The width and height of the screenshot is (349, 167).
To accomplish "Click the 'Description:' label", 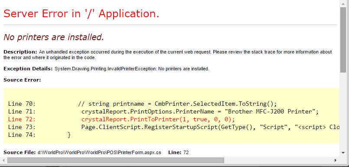I will [x=20, y=52].
